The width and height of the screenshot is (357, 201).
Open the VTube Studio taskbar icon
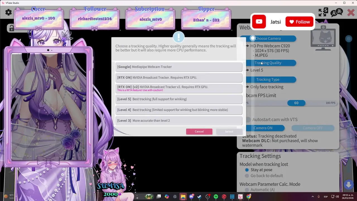pos(240,197)
